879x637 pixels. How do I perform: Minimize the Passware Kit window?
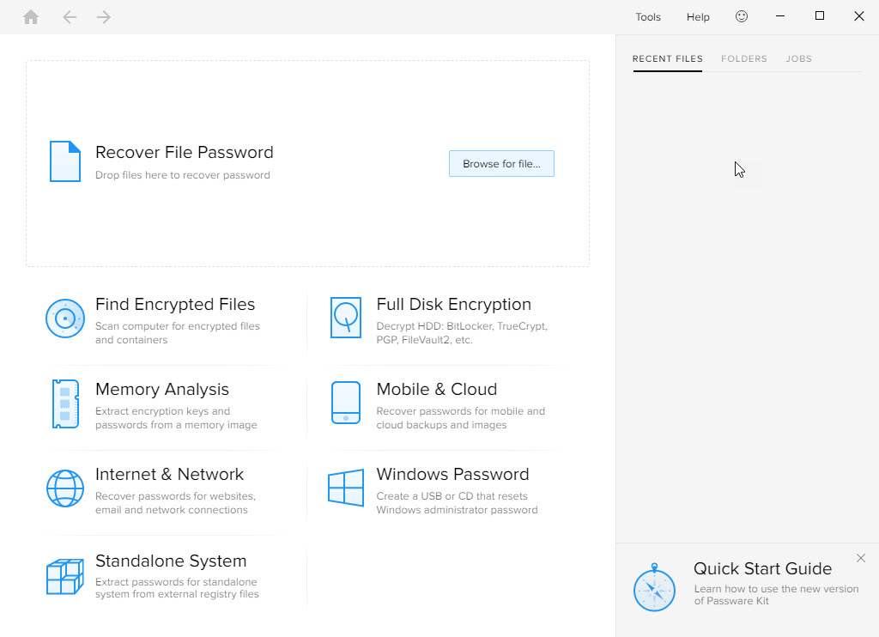(x=779, y=16)
